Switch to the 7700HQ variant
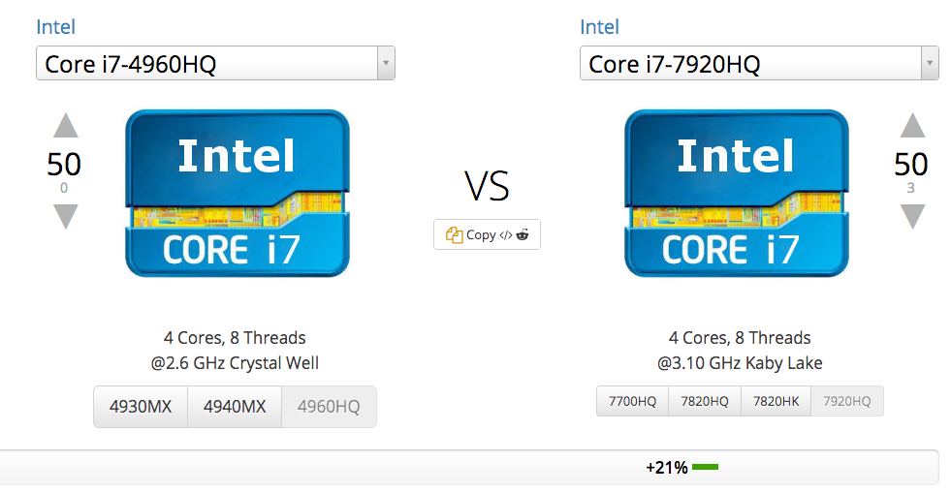This screenshot has width=951, height=493. 632,401
